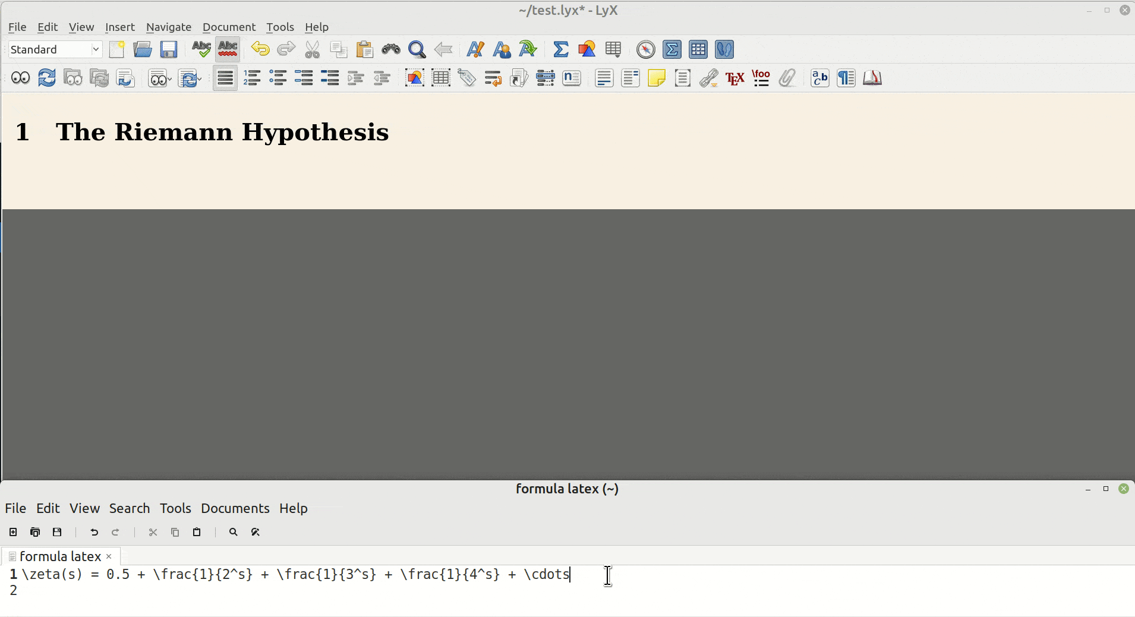Viewport: 1135px width, 617px height.
Task: Insert a math formula using the sigma icon
Action: (x=562, y=49)
